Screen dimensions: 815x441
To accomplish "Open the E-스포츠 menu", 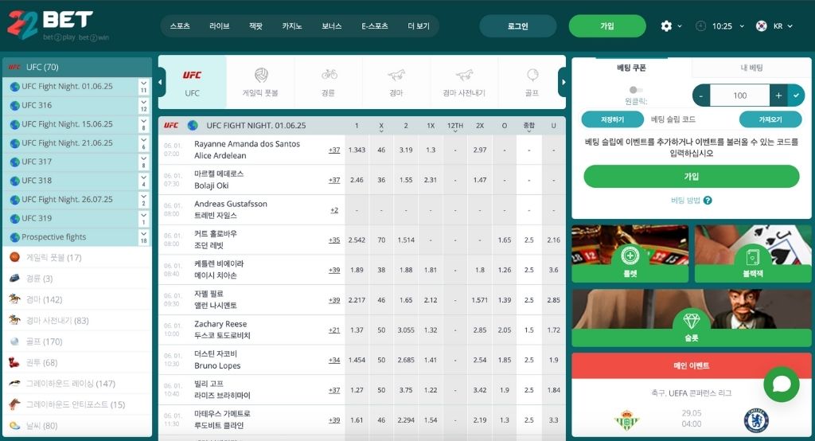I will point(375,26).
